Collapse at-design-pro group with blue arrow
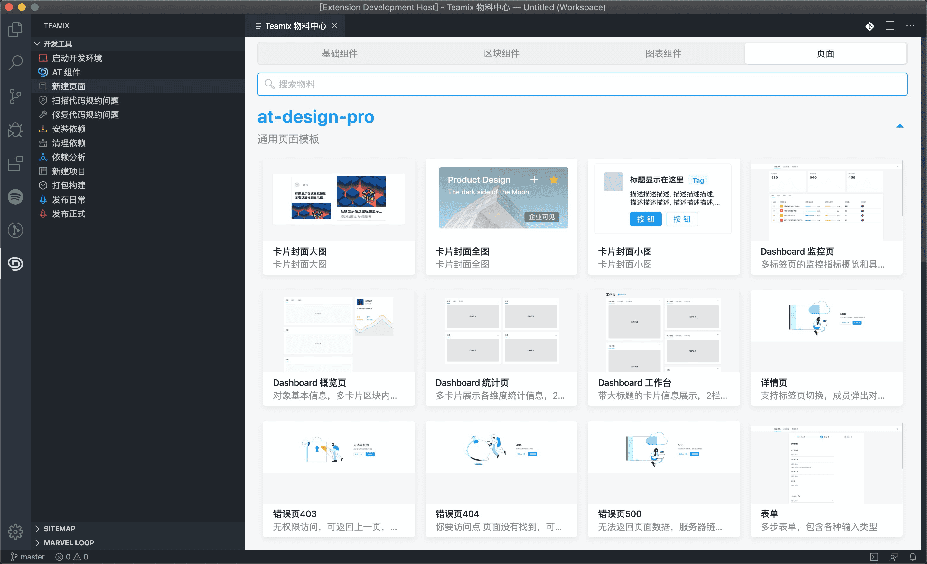This screenshot has height=564, width=927. click(x=900, y=126)
